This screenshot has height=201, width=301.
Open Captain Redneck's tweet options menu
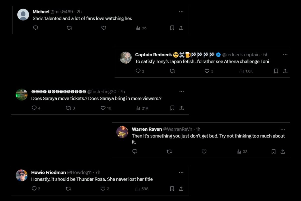(285, 55)
